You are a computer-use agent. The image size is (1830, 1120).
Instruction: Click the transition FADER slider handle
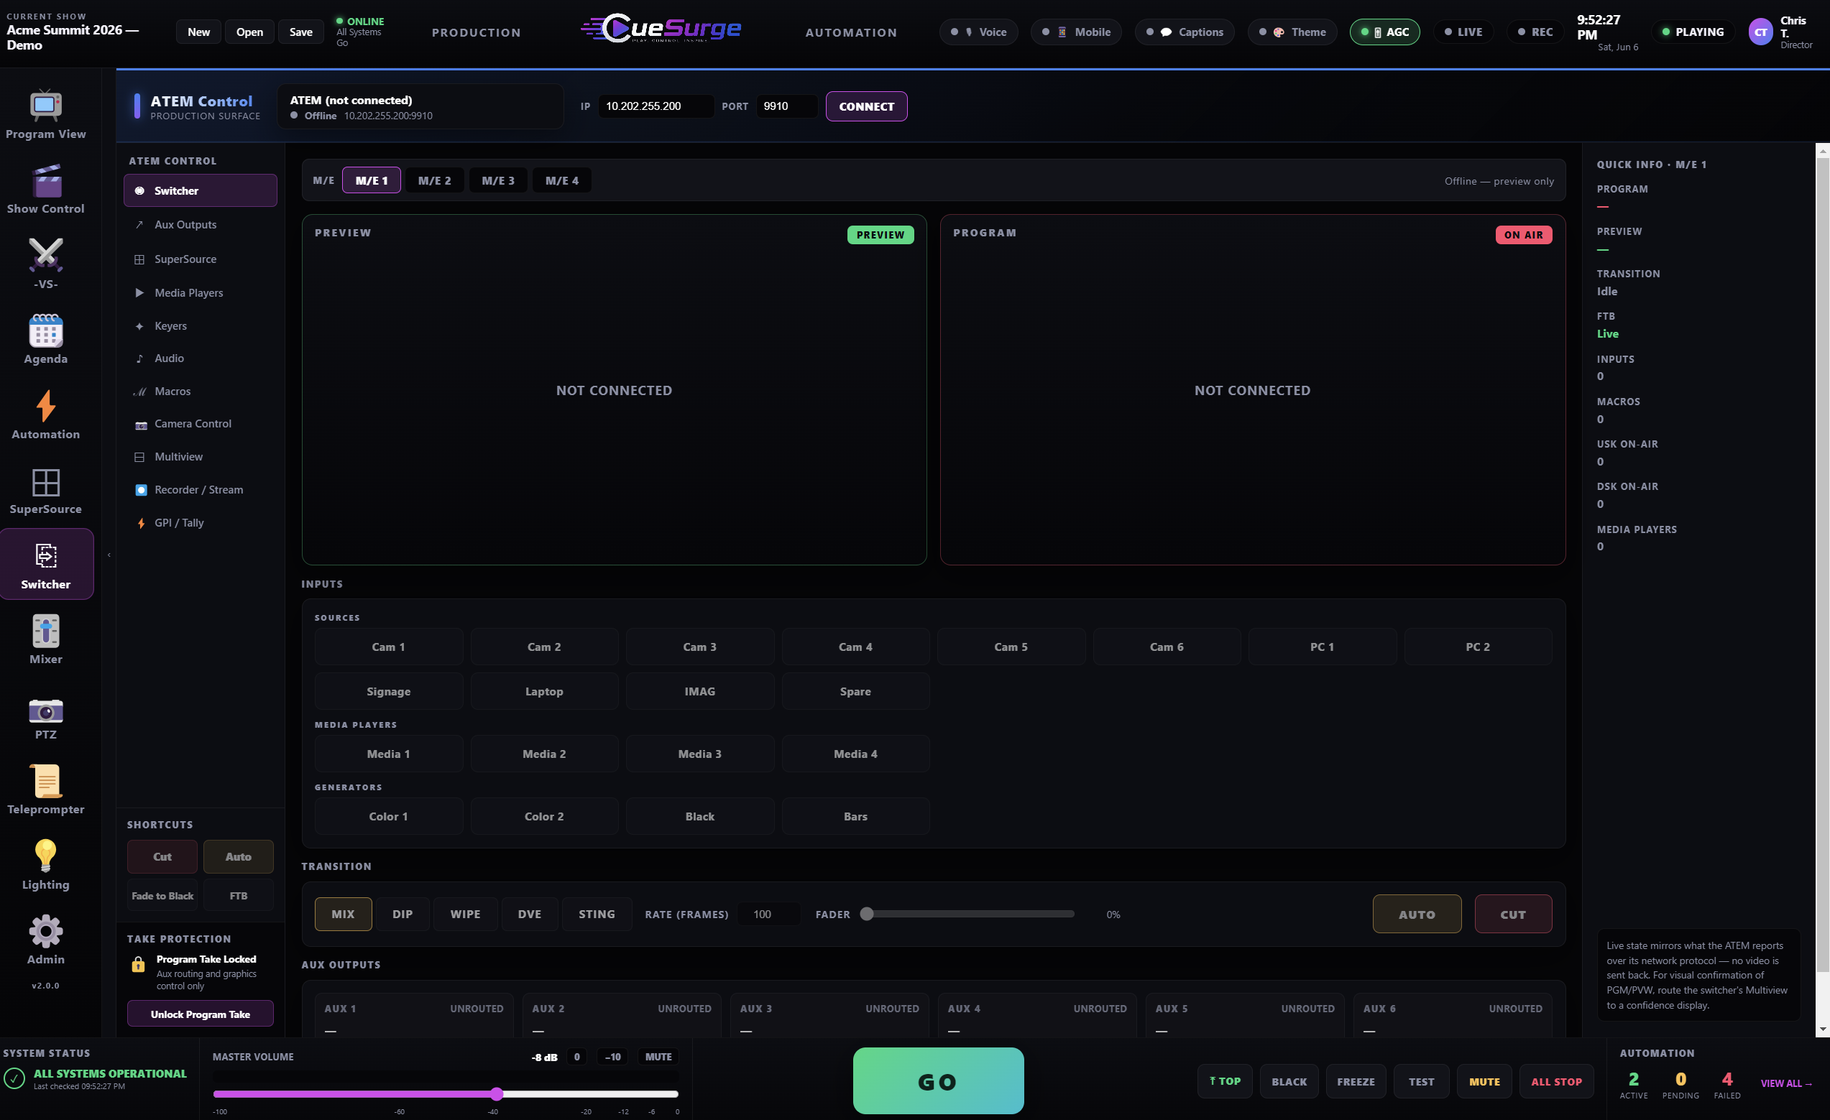(867, 915)
